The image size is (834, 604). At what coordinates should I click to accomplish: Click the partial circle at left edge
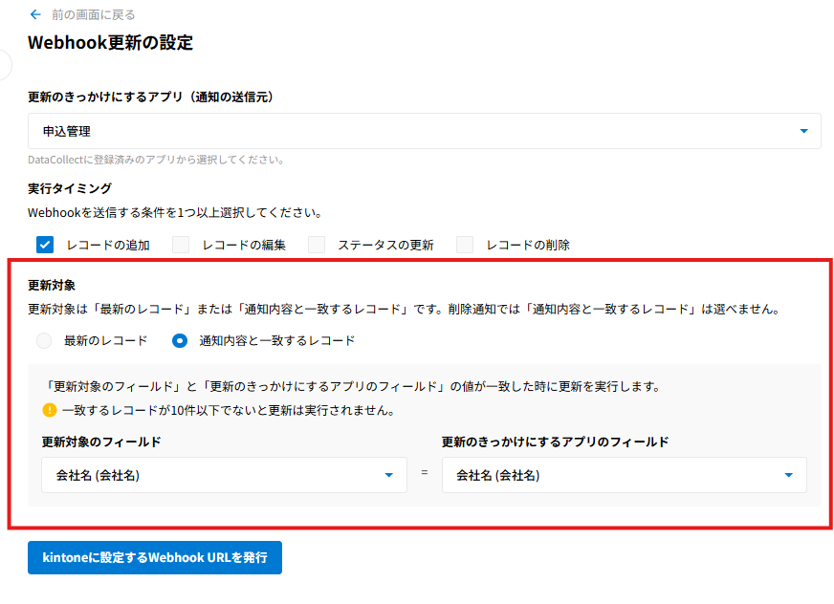tap(5, 65)
